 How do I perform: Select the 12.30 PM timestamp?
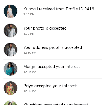[30, 53]
